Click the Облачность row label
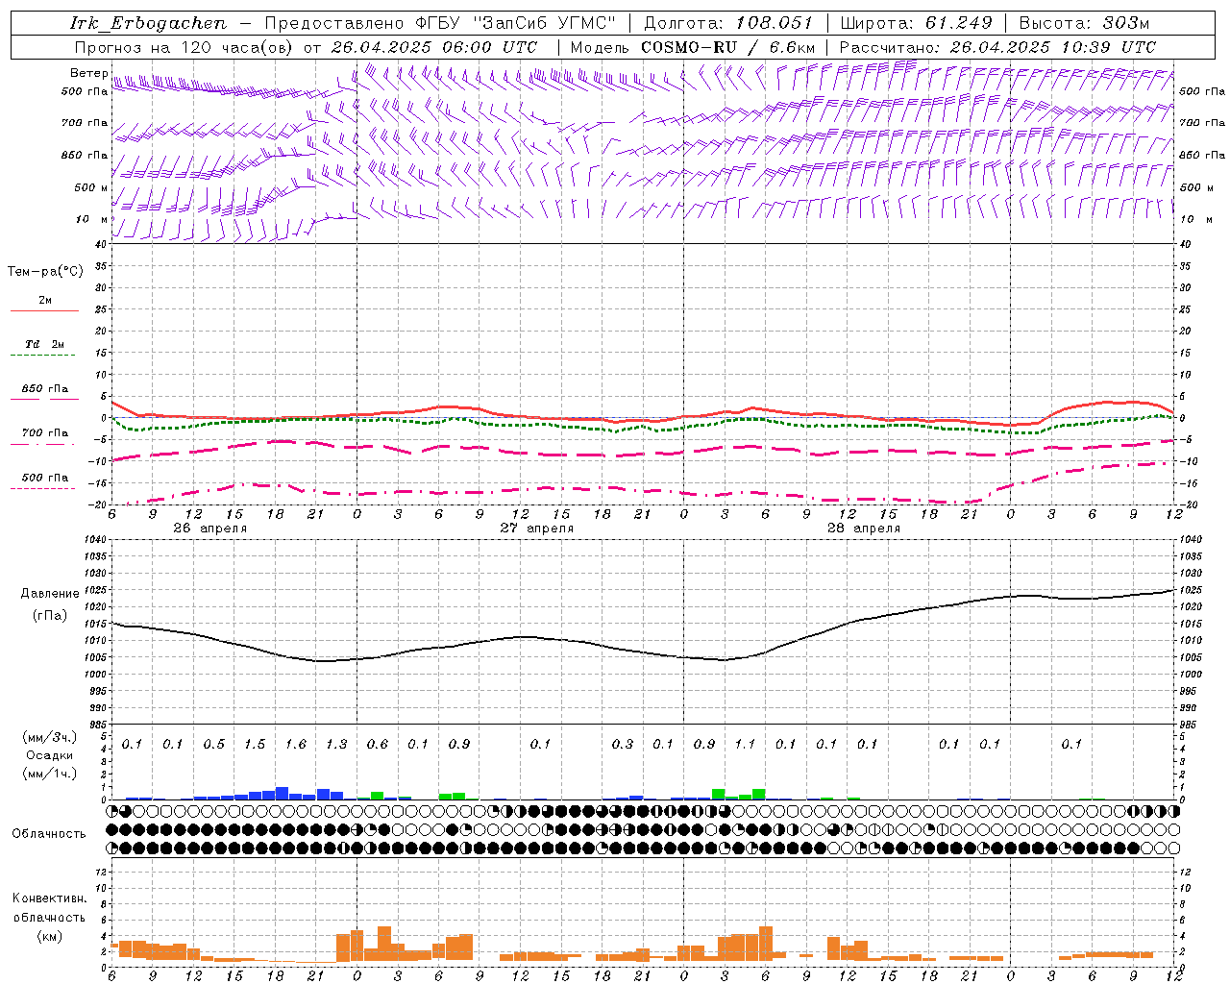 pyautogui.click(x=49, y=834)
